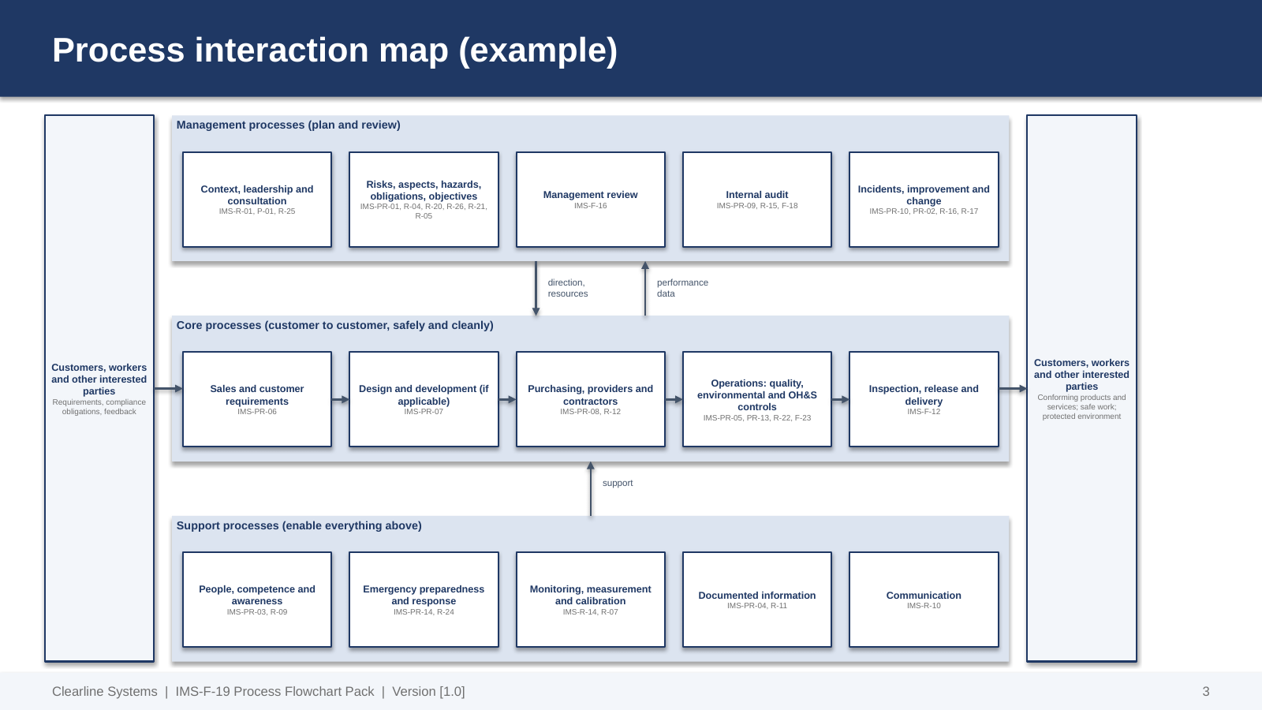
Task: Click the 'IMS-PR-10, PR-02, R-16, R-17' reference text
Action: click(924, 211)
